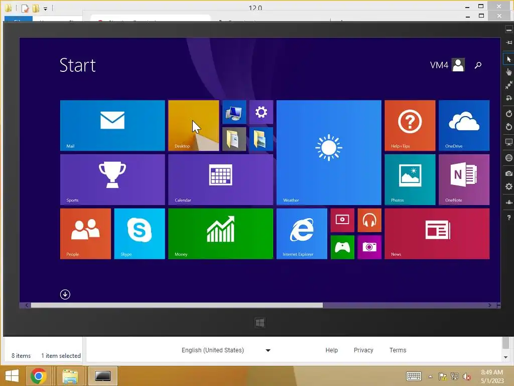
Task: Open the Terms link
Action: click(398, 350)
